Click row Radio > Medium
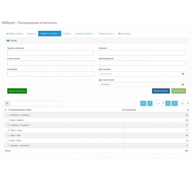 (x=97, y=120)
